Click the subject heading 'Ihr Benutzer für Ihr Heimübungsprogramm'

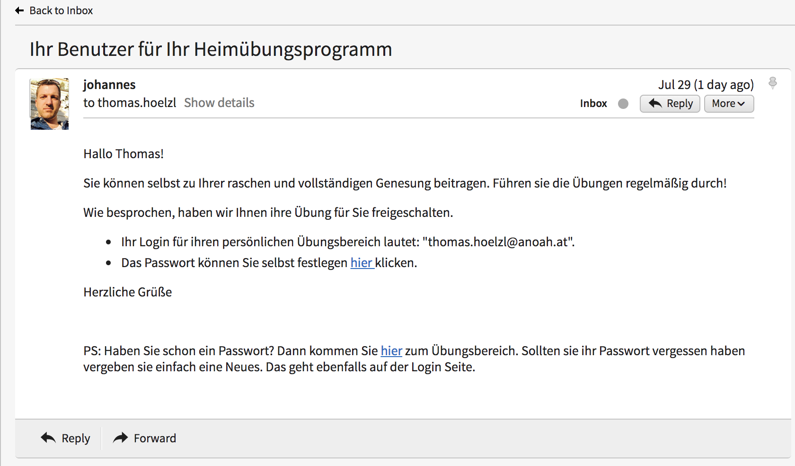coord(211,49)
